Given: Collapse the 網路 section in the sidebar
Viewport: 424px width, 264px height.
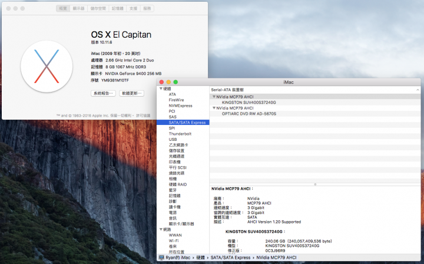Looking at the screenshot, I should point(161,229).
